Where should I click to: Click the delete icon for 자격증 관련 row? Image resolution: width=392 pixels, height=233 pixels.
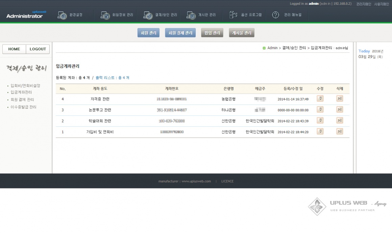(340, 98)
